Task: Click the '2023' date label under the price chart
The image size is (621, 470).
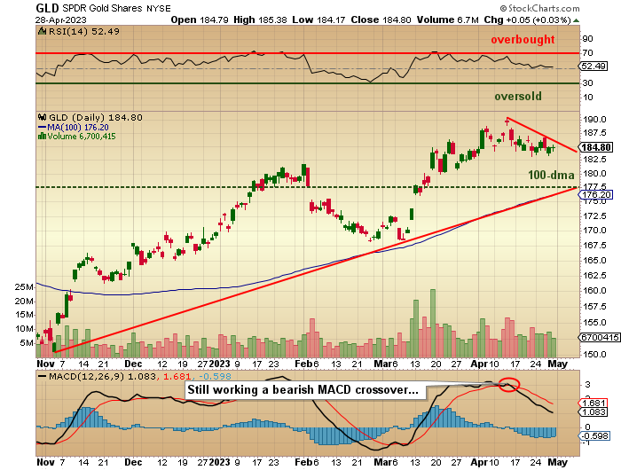Action: pyautogui.click(x=219, y=364)
